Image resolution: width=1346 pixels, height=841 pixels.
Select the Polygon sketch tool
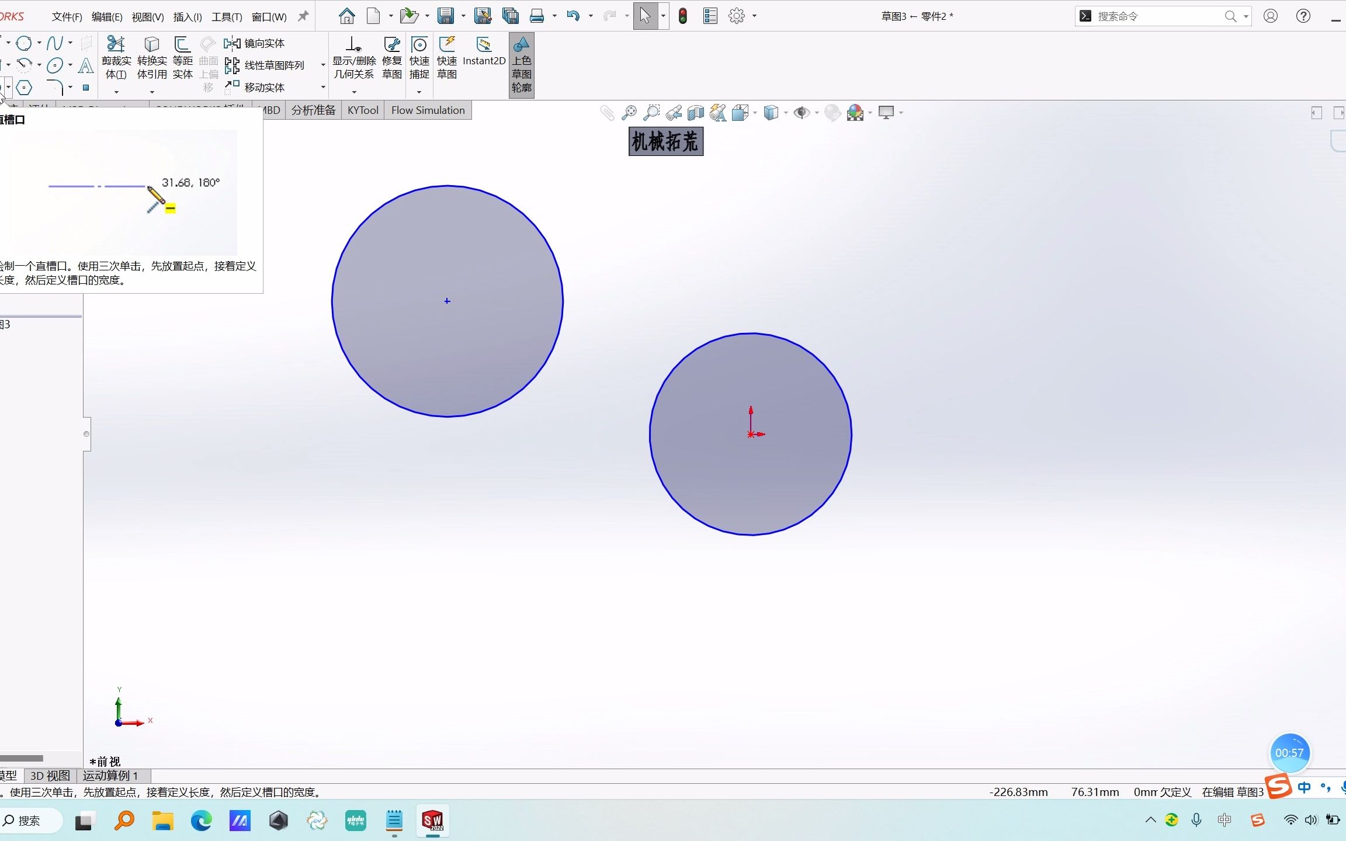click(24, 87)
